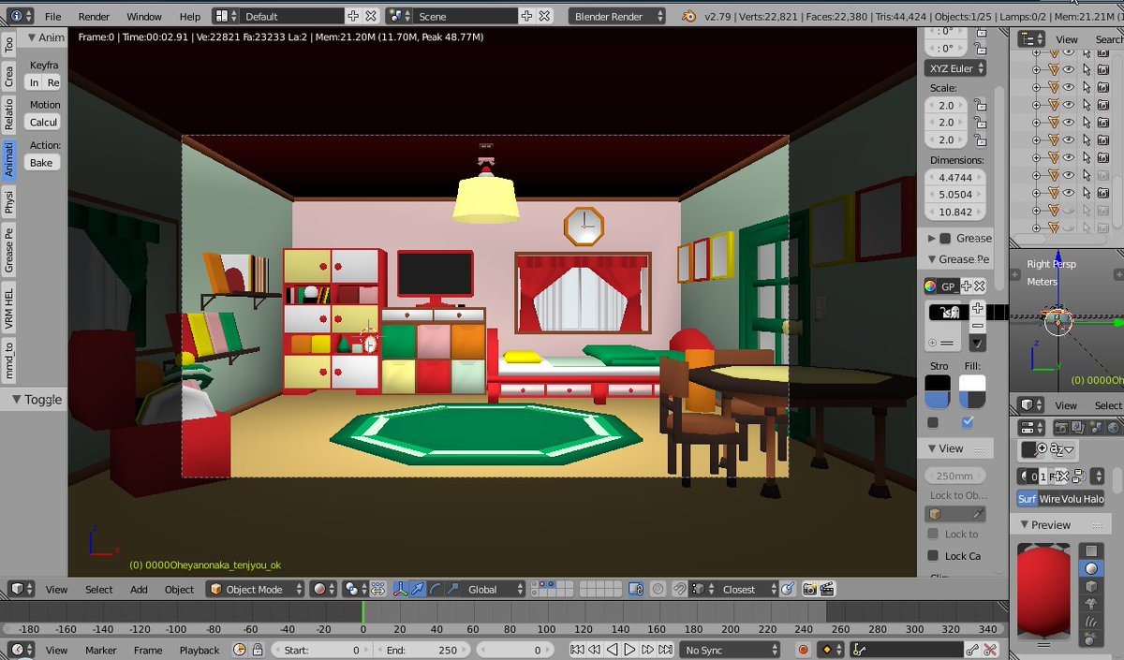Select the sphere material preview type
Screen dimensions: 1124x660
coord(1091,568)
